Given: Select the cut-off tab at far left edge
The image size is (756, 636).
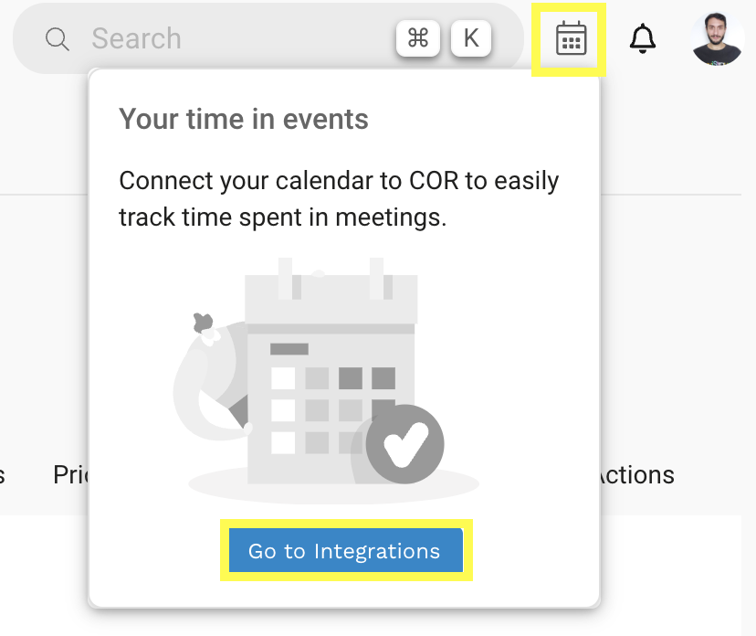Looking at the screenshot, I should pos(3,475).
